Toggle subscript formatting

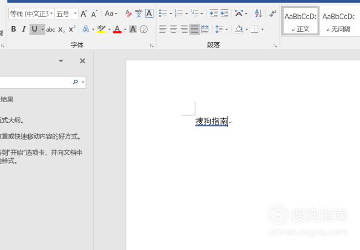61,29
